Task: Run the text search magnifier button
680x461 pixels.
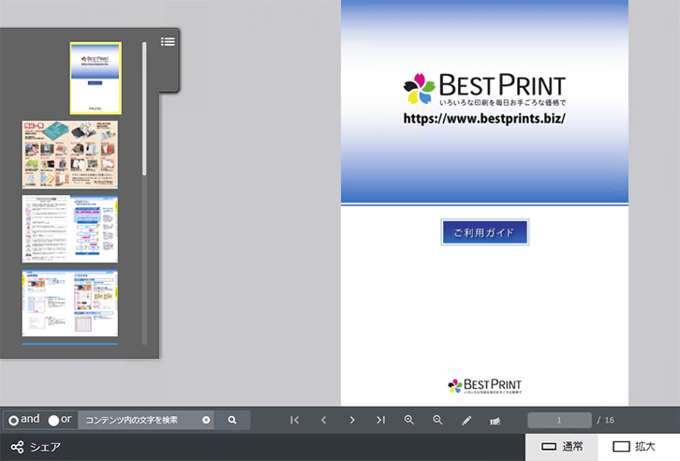Action: coord(232,420)
